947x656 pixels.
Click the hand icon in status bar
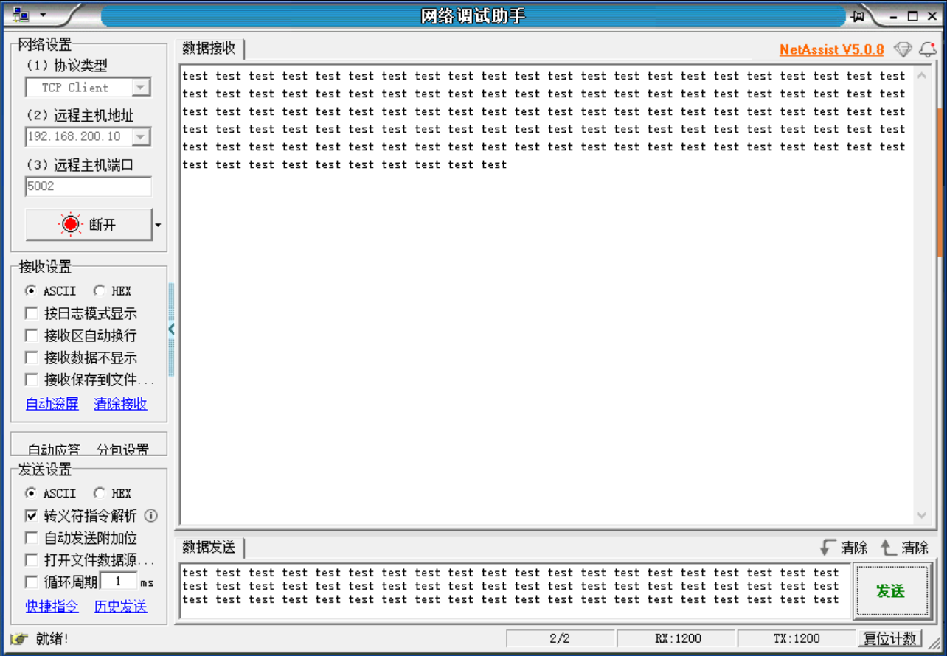tap(19, 638)
